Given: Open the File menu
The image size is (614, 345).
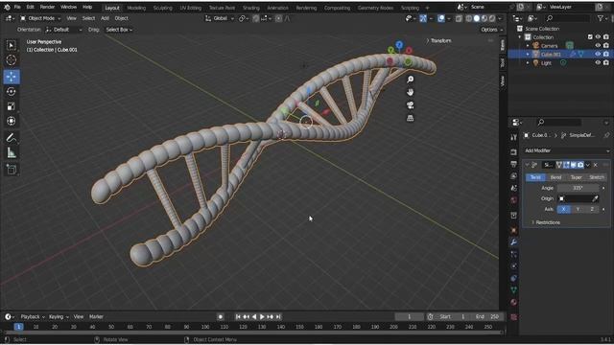Looking at the screenshot, I should pyautogui.click(x=17, y=7).
